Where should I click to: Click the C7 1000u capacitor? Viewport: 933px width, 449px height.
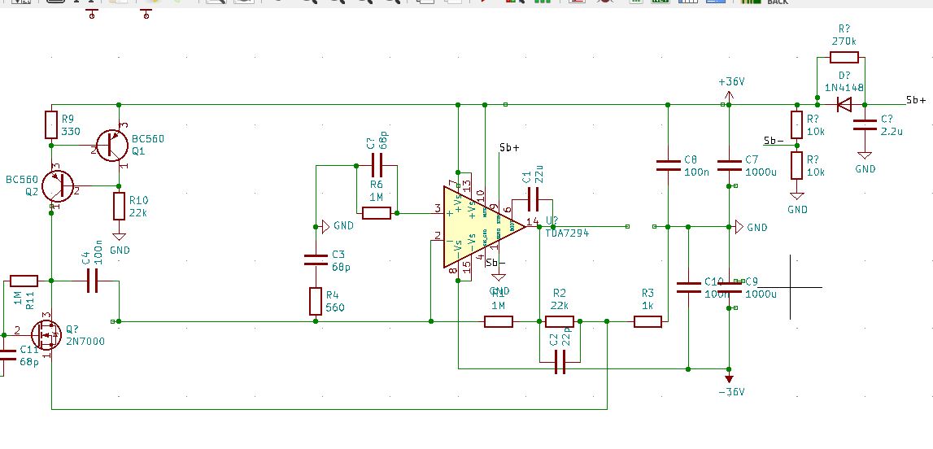click(x=730, y=165)
